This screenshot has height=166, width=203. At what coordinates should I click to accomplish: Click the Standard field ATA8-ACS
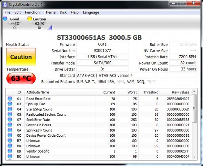click(x=137, y=75)
